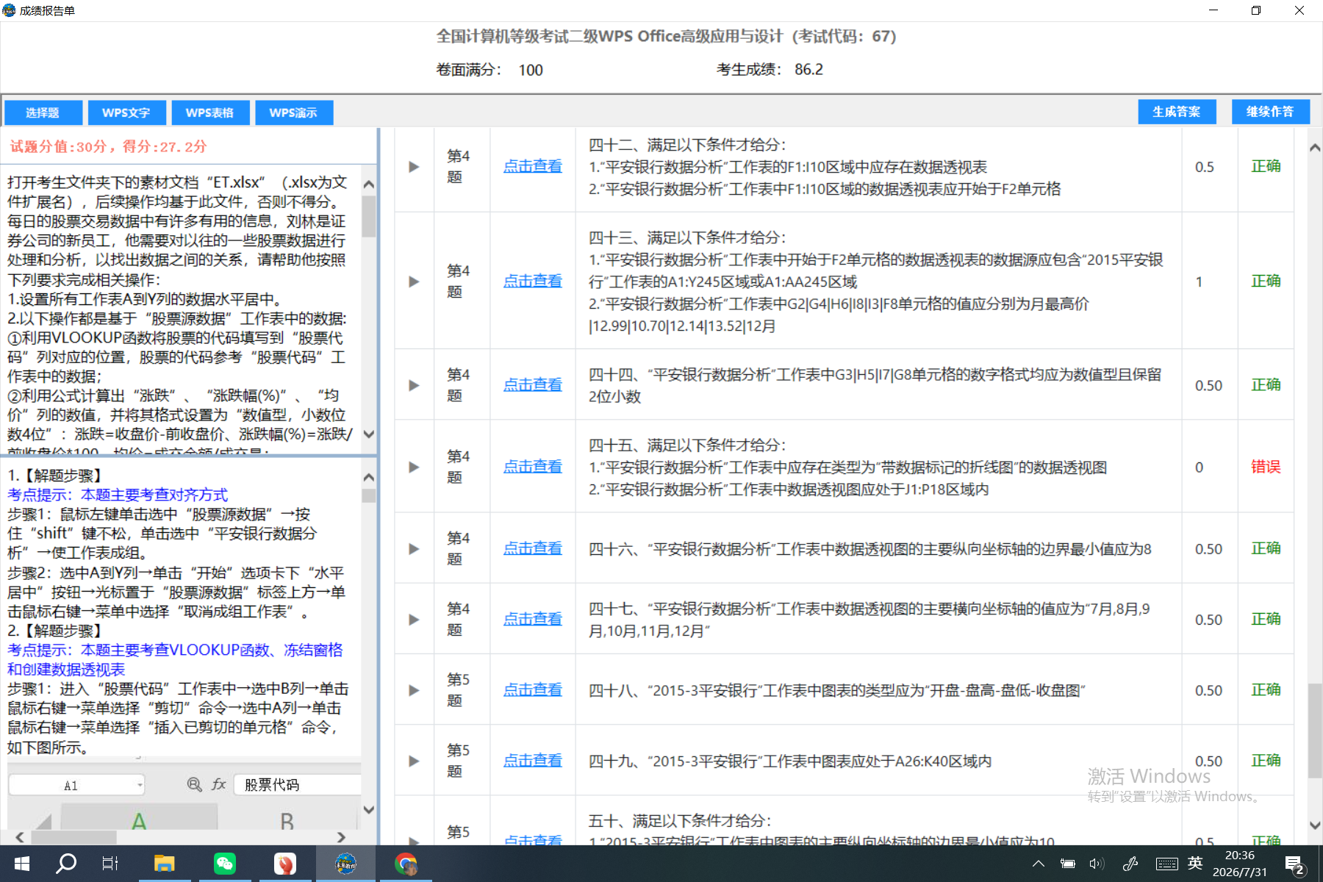Click the 试题分值:30分，得分:27.2分 summary text
This screenshot has width=1323, height=882.
(x=108, y=146)
